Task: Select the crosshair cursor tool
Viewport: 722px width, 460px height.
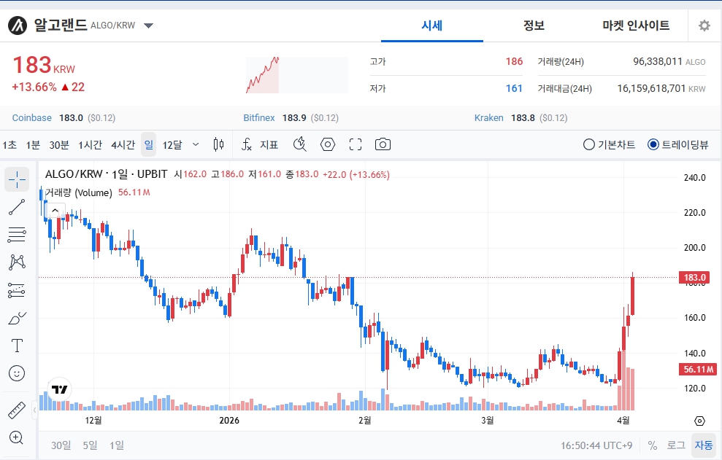Action: point(17,179)
